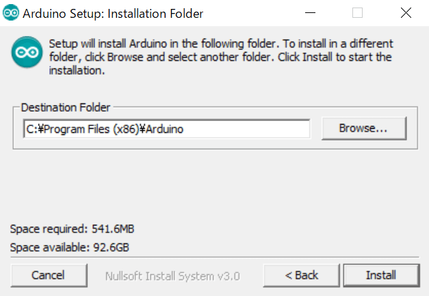Go to the previous step with < Back
The width and height of the screenshot is (429, 296).
[x=302, y=275]
